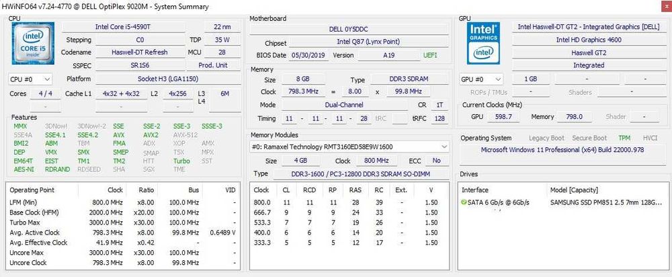Click the SATA 6 Gb/s interface entry
Viewport: 672px width, 277px height.
coord(499,202)
